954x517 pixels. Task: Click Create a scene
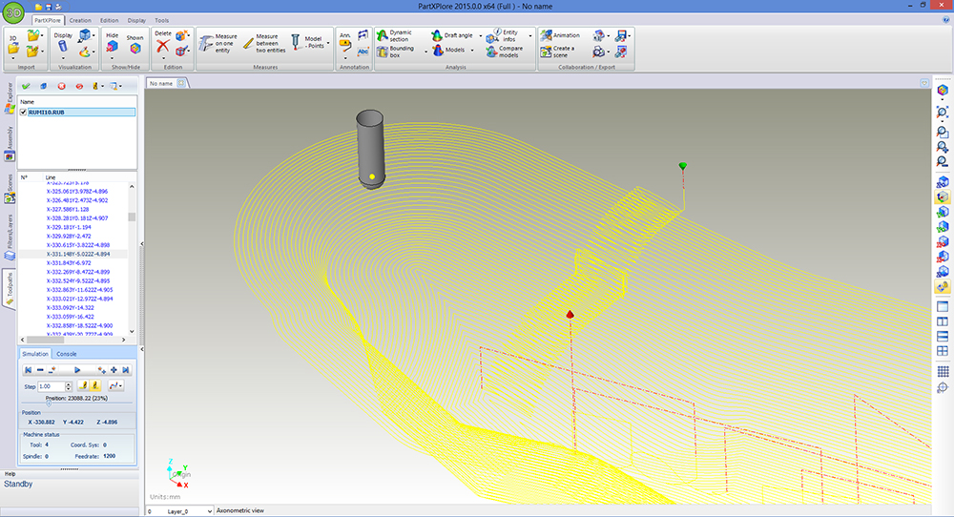pos(557,52)
